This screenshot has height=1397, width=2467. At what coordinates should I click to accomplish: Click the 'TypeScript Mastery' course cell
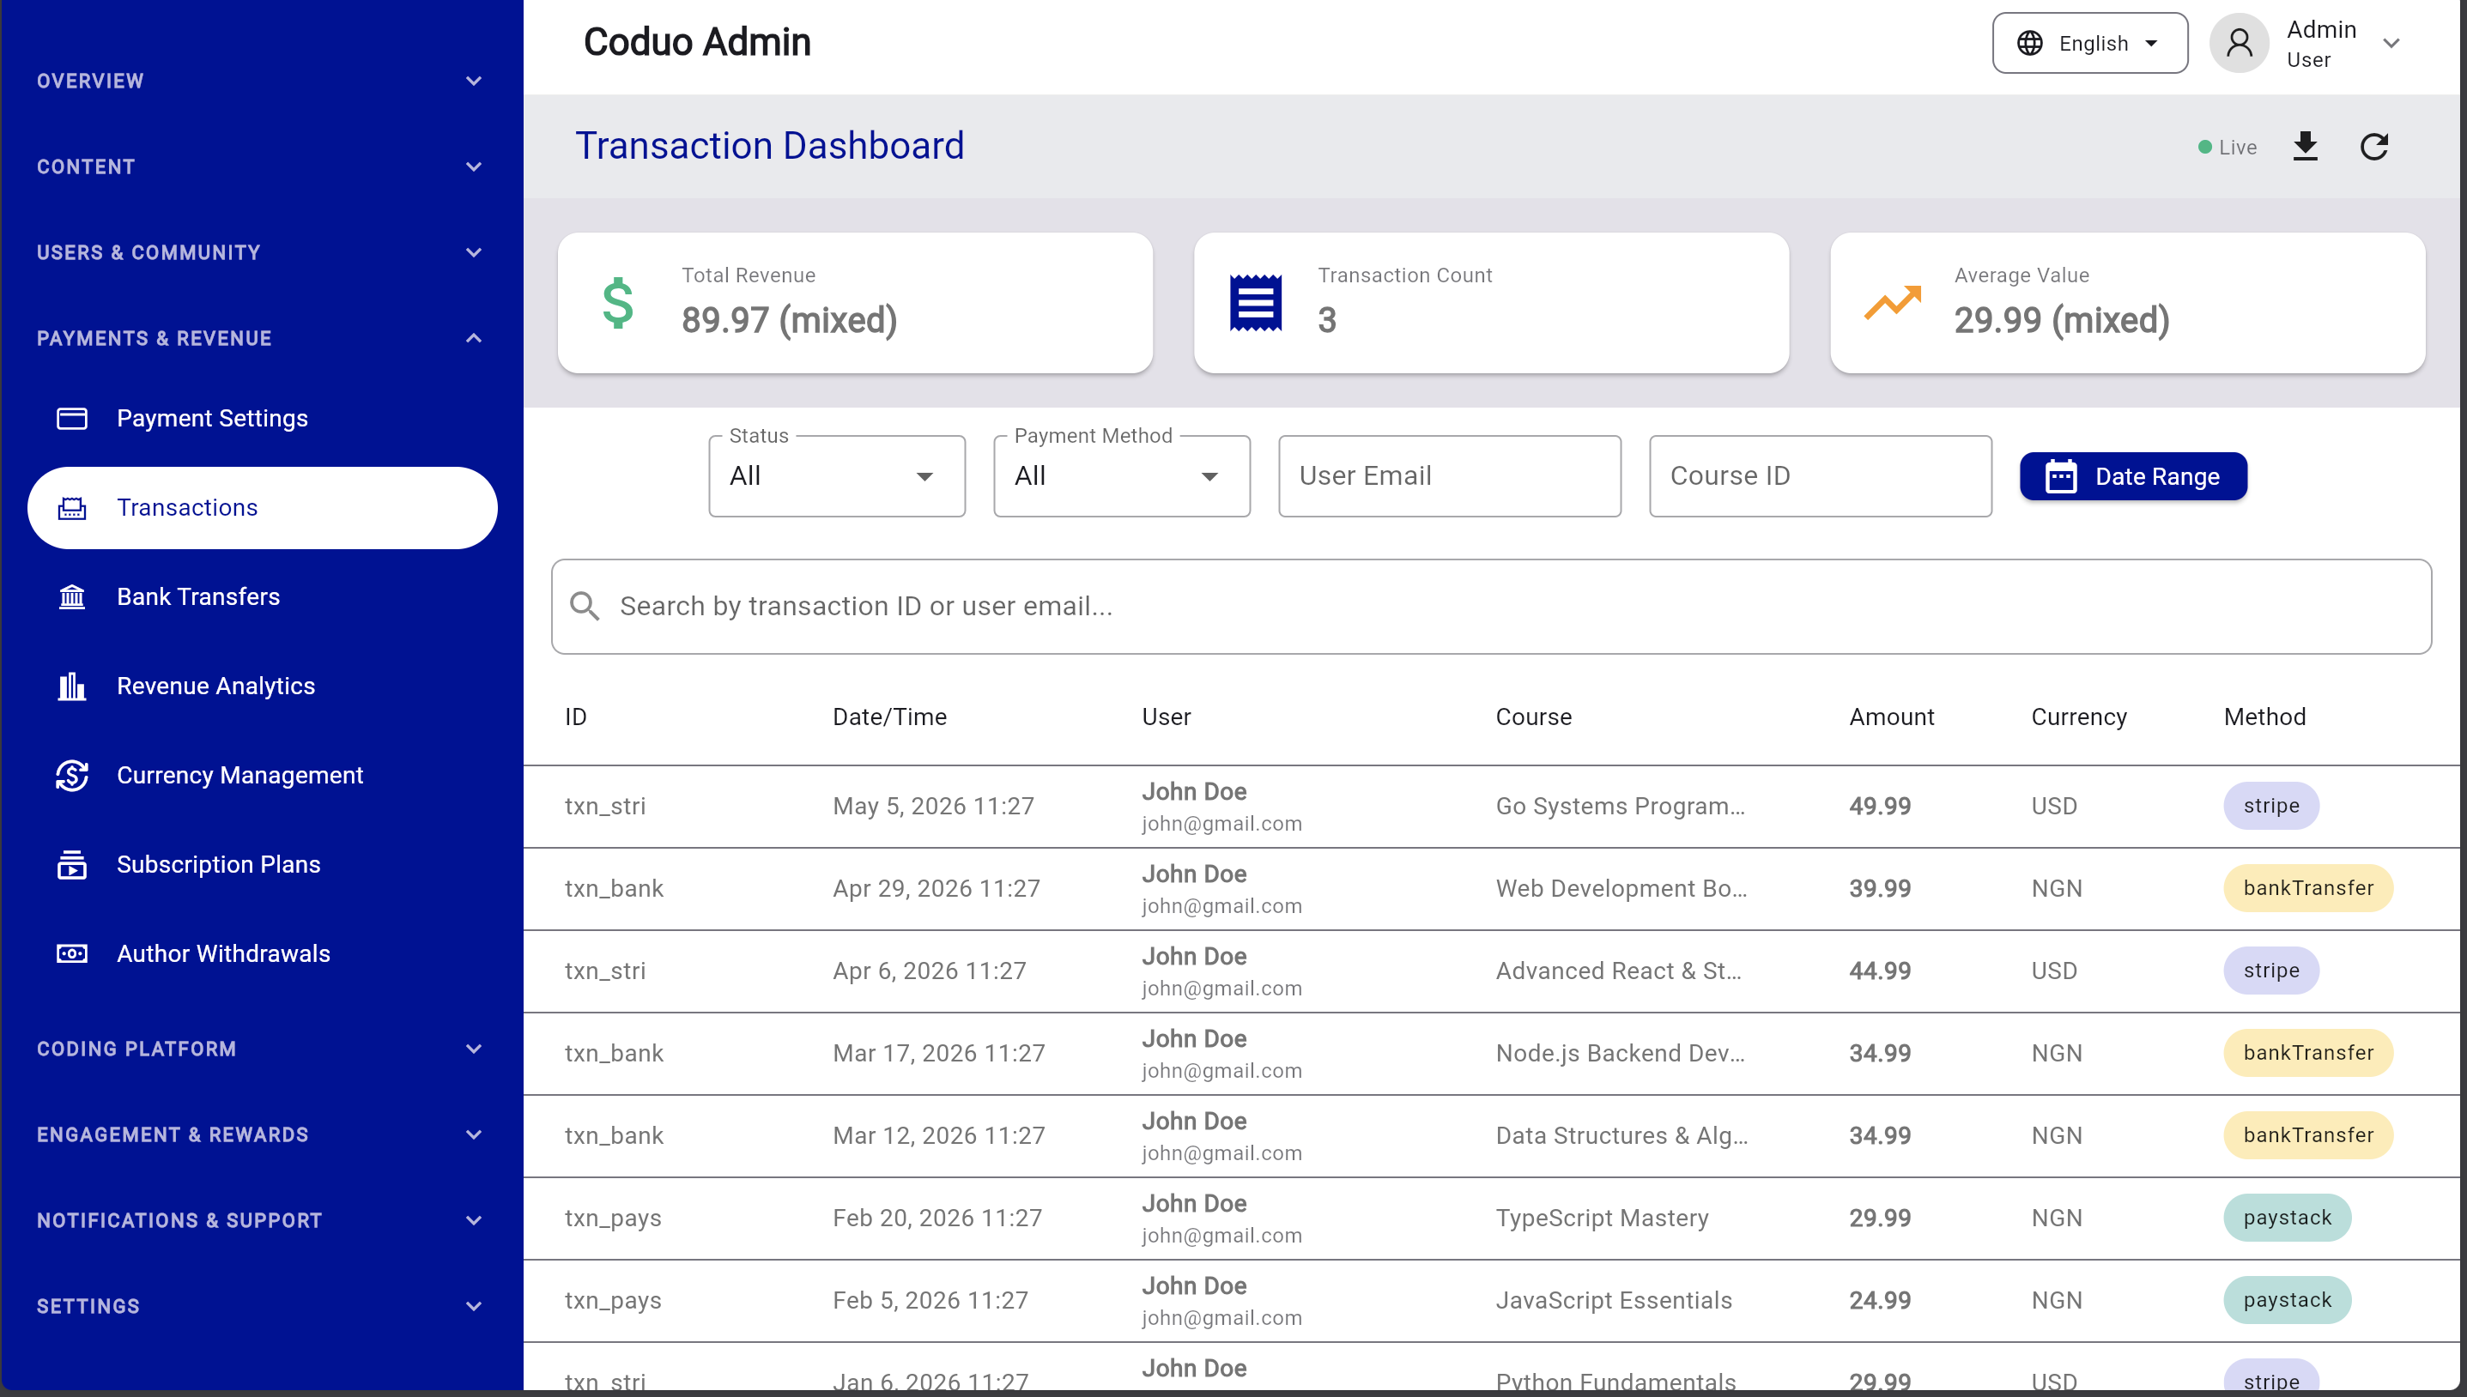point(1603,1218)
